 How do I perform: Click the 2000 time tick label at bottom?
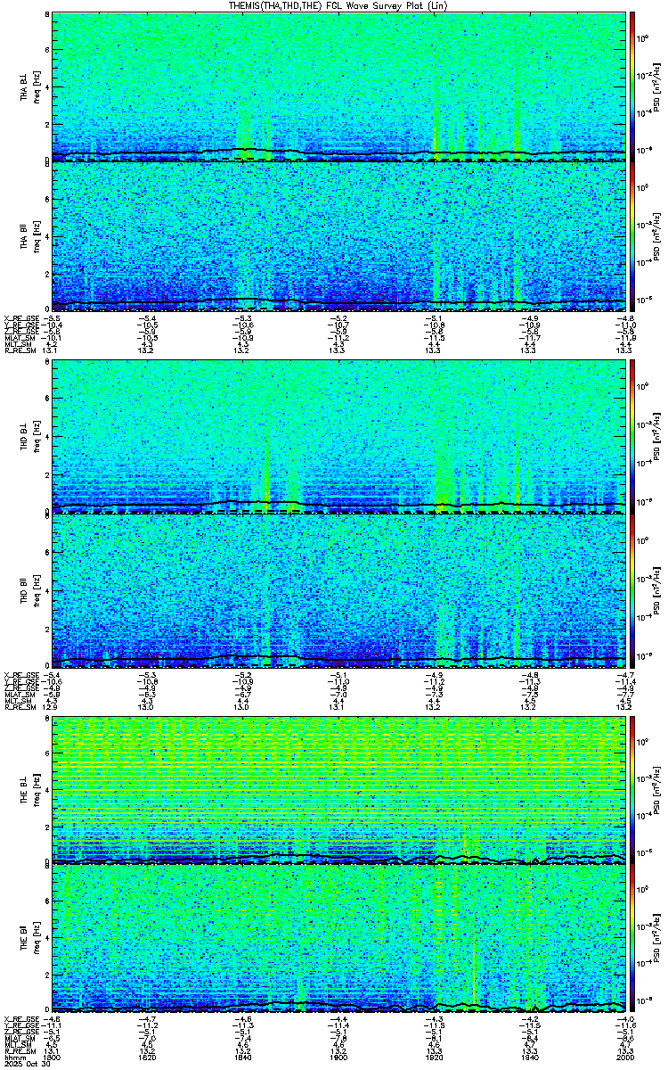point(624,1058)
